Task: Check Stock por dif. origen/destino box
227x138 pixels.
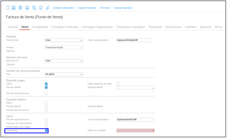Action: click(x=46, y=123)
